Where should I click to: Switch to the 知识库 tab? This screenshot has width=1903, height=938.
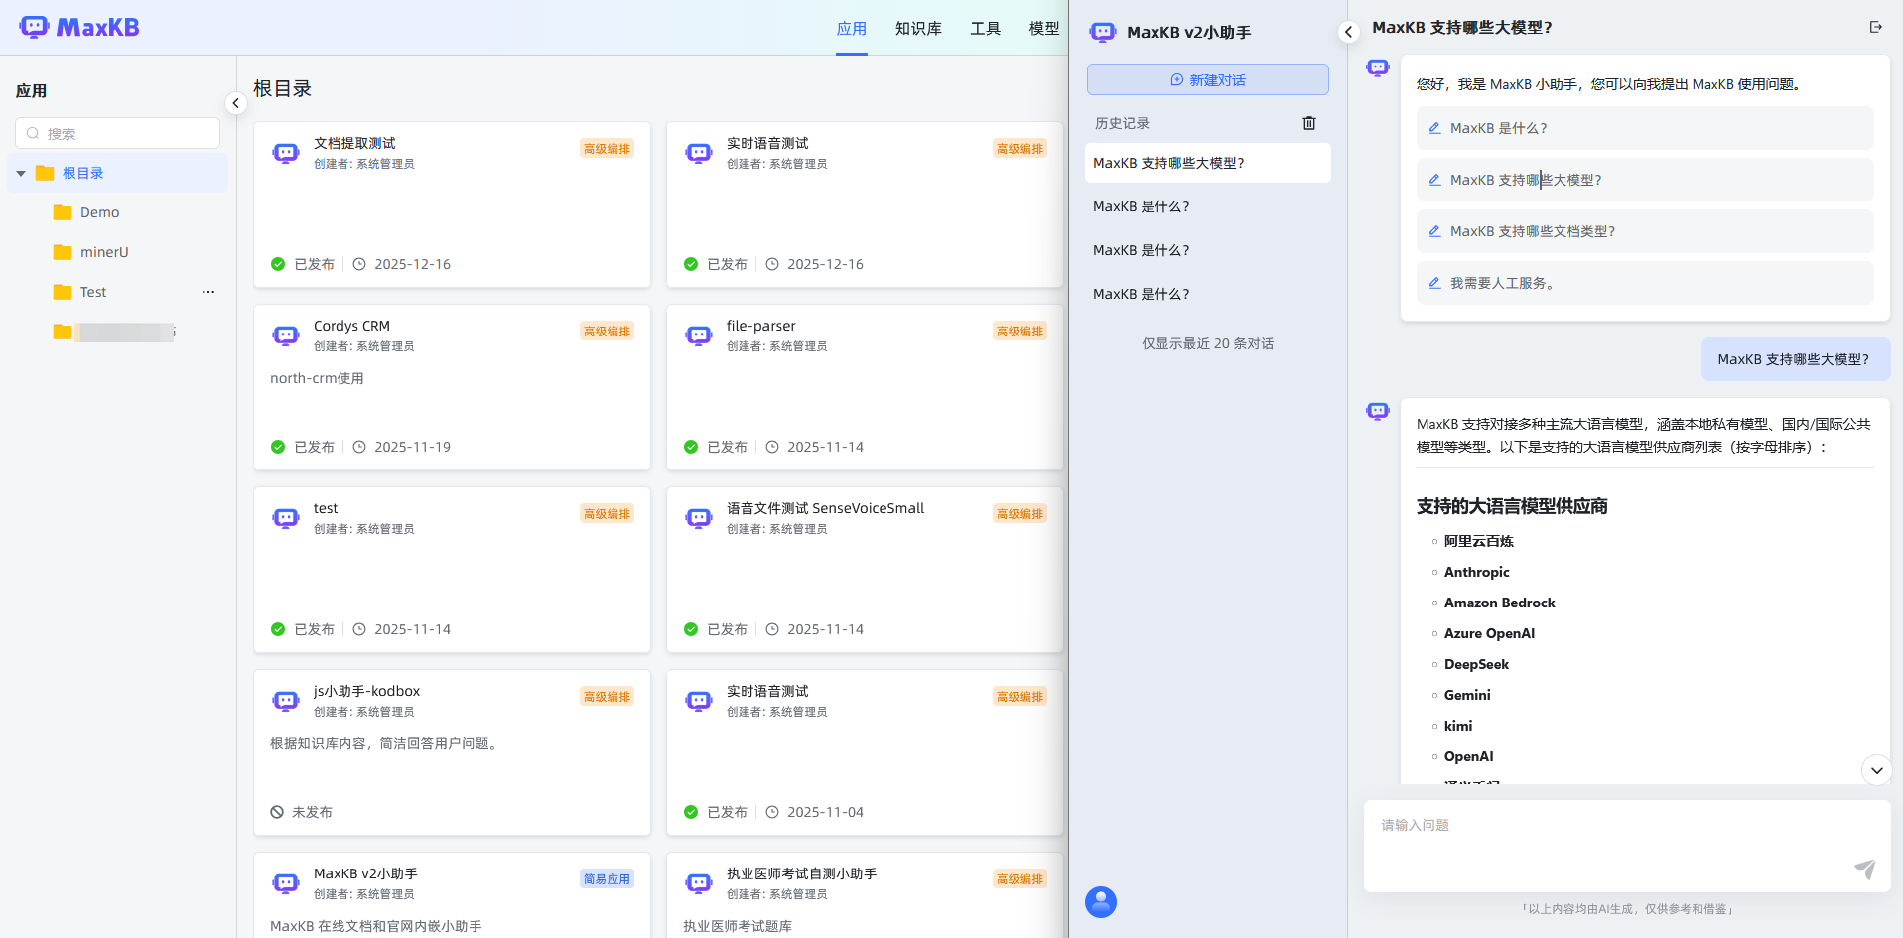(x=917, y=29)
